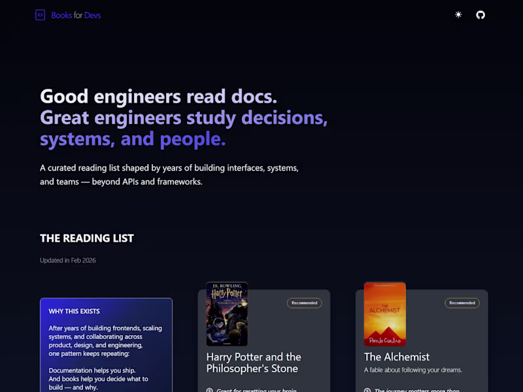The width and height of the screenshot is (523, 392).
Task: Toggle light mode with the sun switch
Action: click(458, 14)
